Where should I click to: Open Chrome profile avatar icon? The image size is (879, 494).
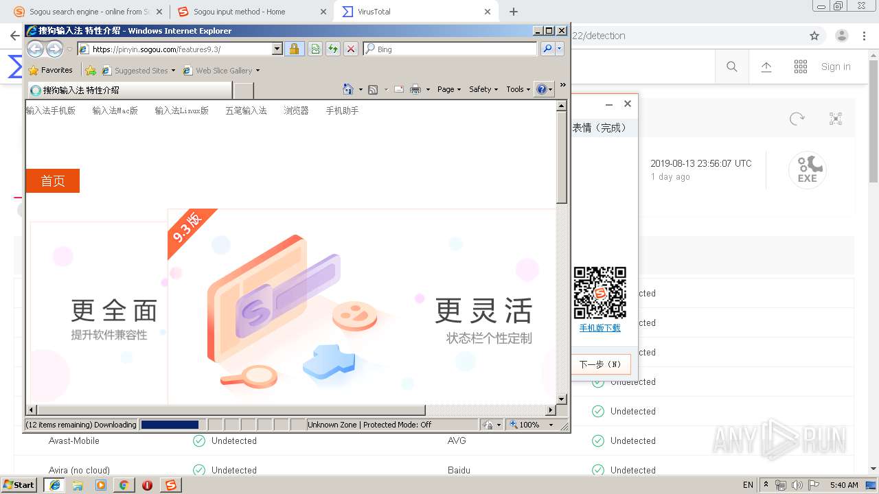842,36
